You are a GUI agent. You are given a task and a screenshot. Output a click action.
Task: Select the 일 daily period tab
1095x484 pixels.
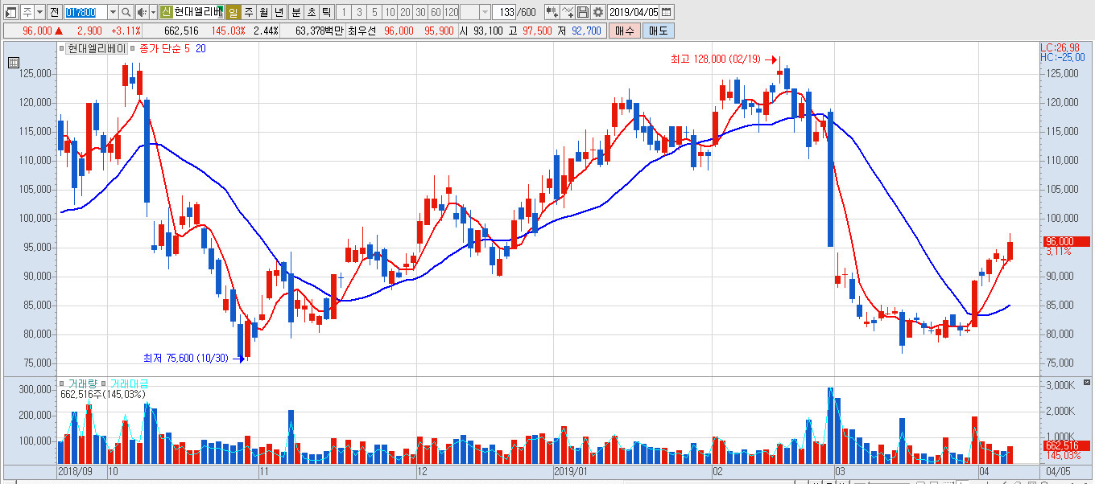coord(233,12)
